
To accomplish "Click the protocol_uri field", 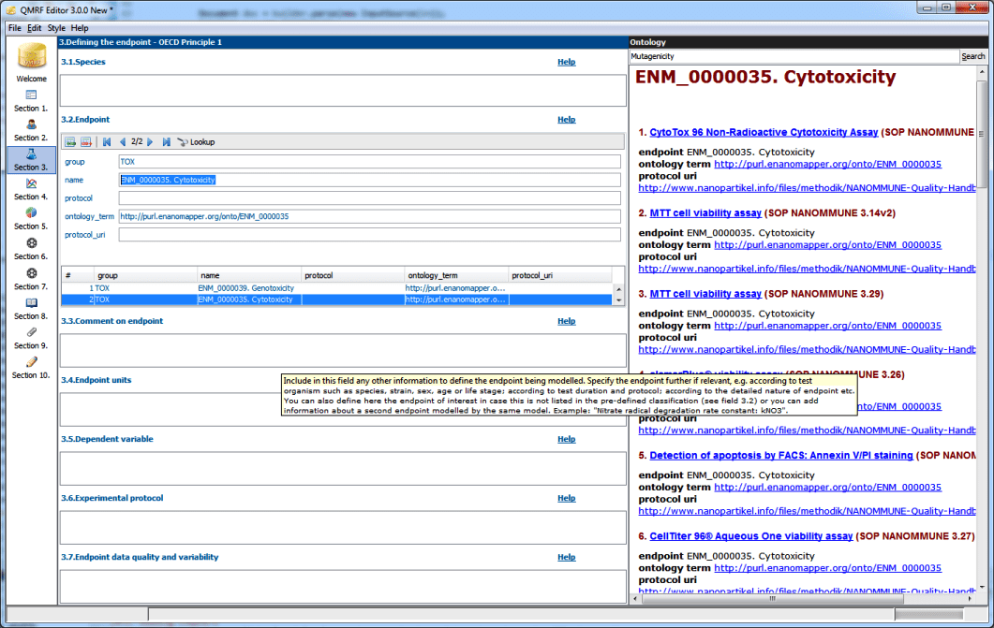I will point(369,235).
